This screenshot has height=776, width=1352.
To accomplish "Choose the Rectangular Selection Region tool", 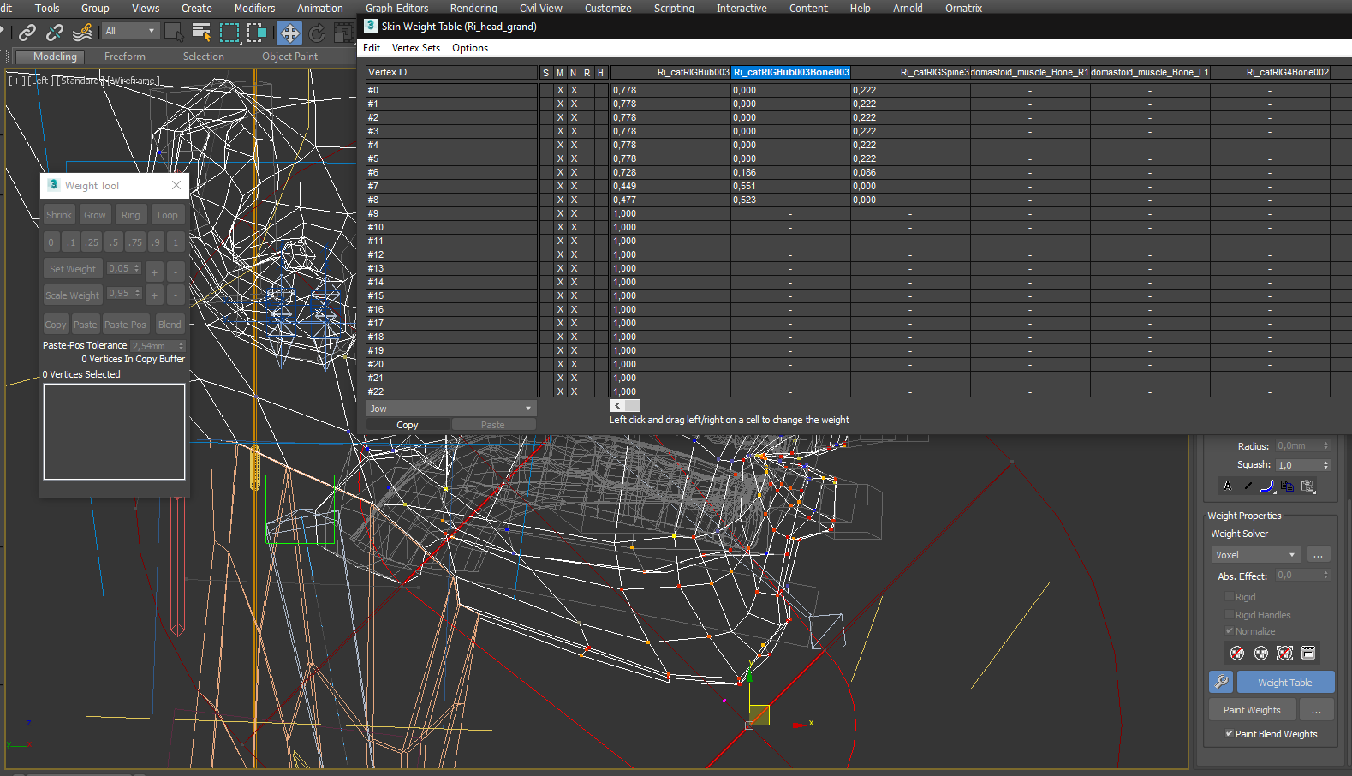I will 229,33.
